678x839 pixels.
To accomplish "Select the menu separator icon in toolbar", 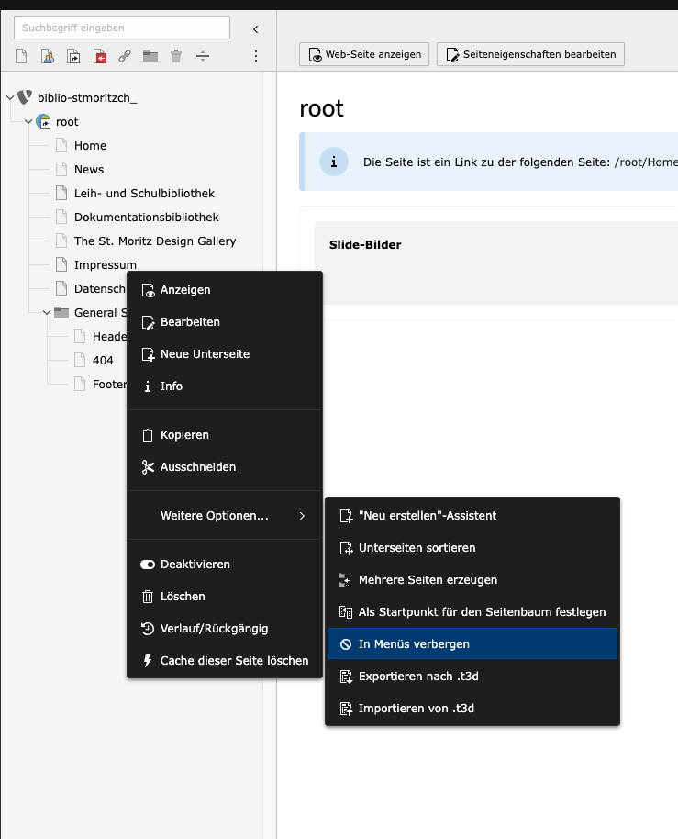I will pos(203,57).
